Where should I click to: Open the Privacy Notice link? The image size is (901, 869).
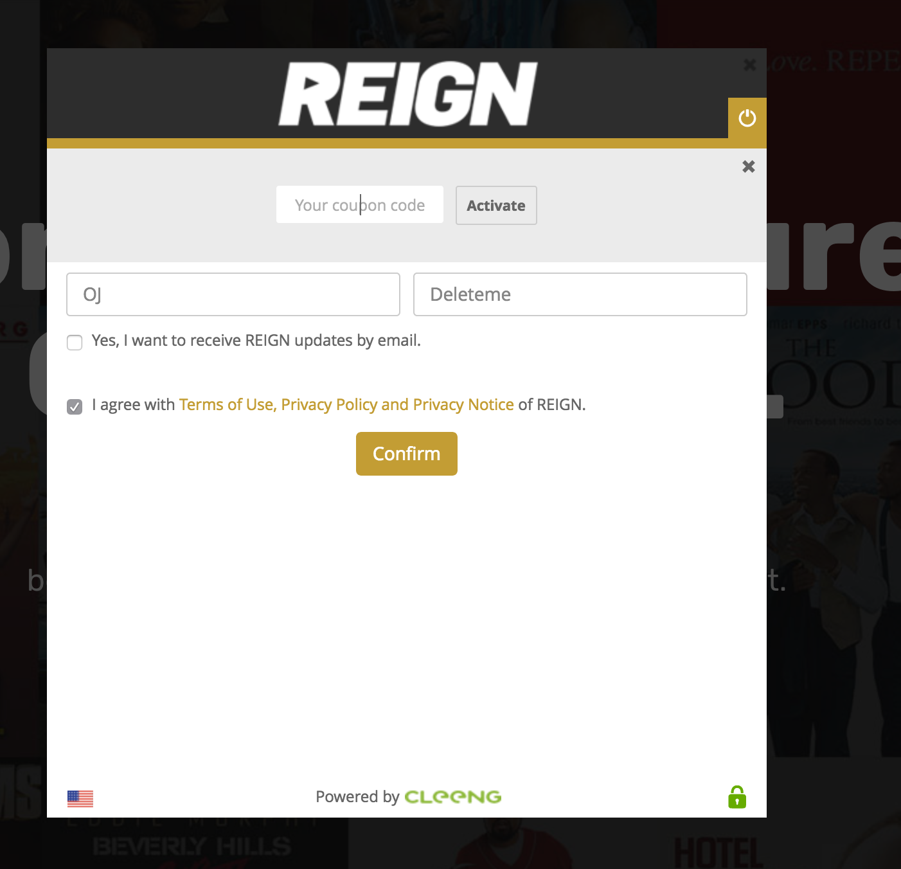click(463, 405)
